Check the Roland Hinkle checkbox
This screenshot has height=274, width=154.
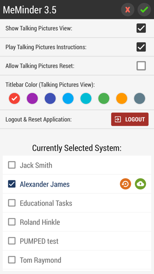[x=12, y=222]
